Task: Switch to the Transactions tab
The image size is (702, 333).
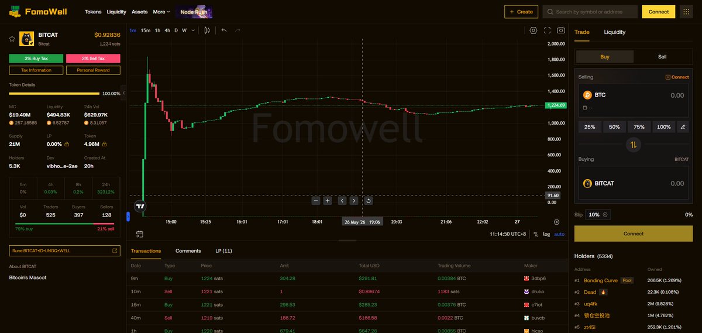Action: tap(146, 251)
